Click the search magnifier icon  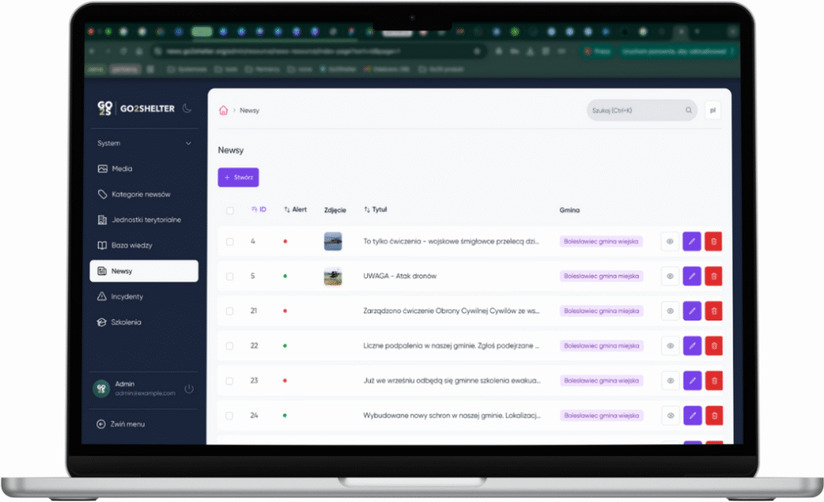(689, 110)
